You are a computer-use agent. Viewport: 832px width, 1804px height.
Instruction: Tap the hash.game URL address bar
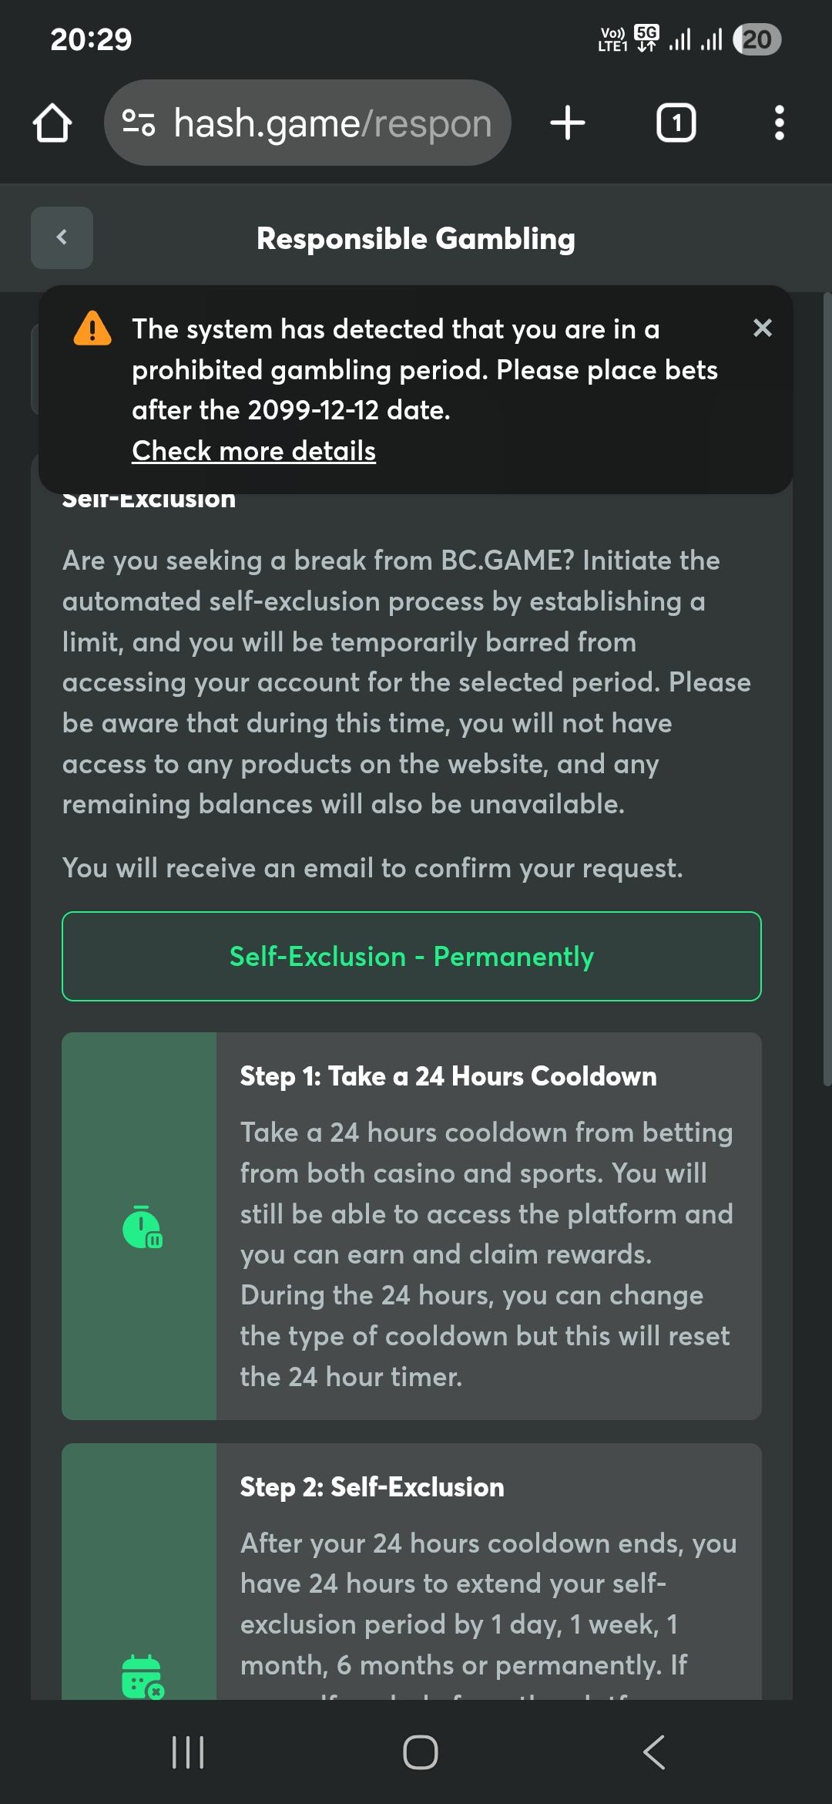[x=333, y=123]
